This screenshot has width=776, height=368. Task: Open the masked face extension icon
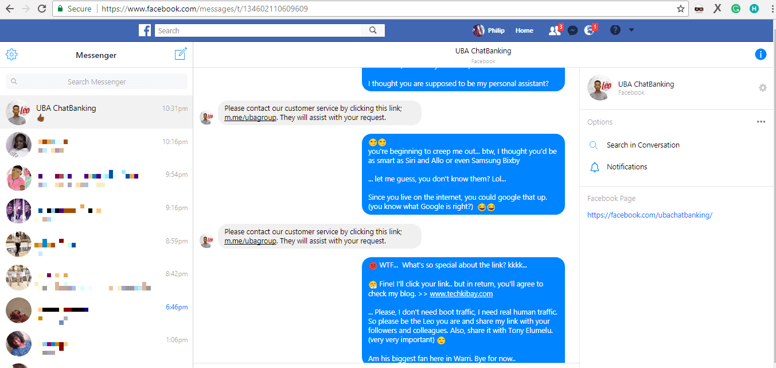click(699, 9)
